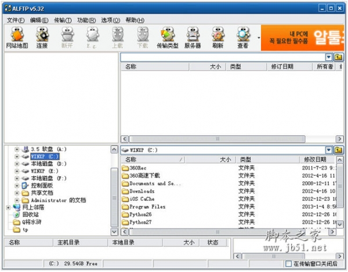Open the 传输(T) menu
348x272 pixels.
point(63,20)
